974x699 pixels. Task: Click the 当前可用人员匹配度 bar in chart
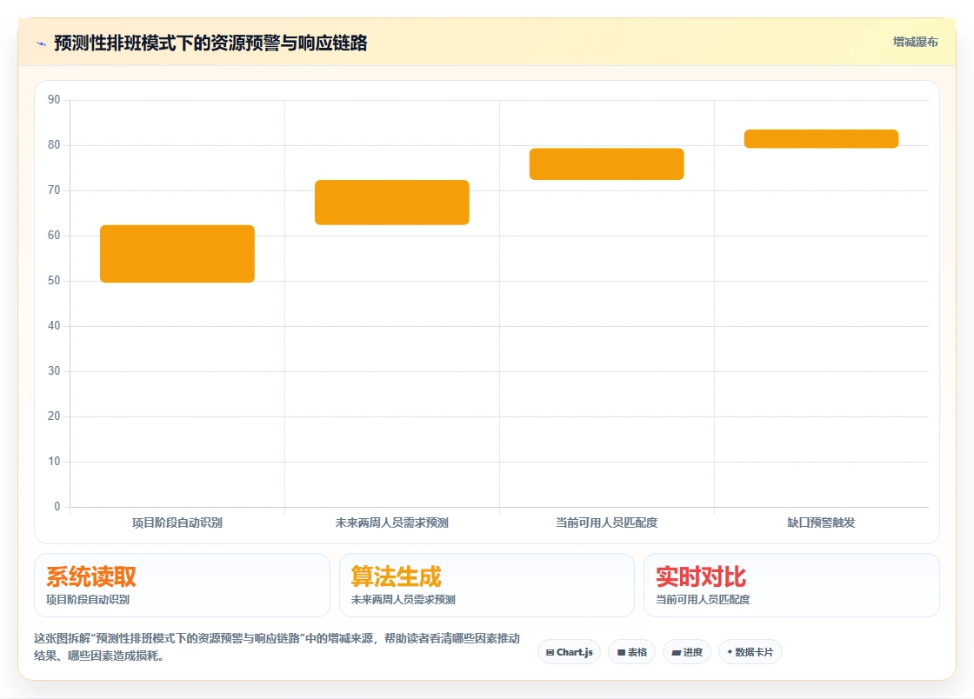click(606, 164)
